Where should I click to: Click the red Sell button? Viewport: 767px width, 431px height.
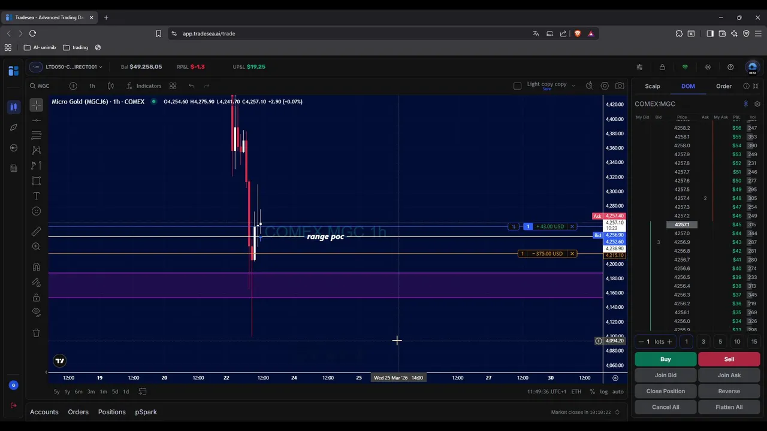pyautogui.click(x=729, y=359)
